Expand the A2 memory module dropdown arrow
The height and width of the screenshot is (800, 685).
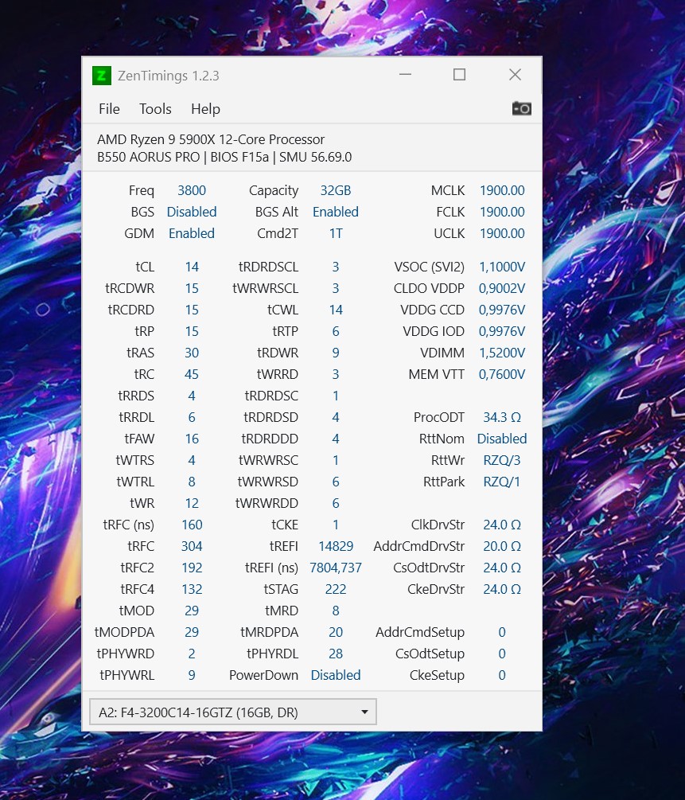pyautogui.click(x=364, y=712)
